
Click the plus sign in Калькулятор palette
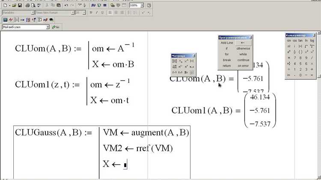click(312, 69)
